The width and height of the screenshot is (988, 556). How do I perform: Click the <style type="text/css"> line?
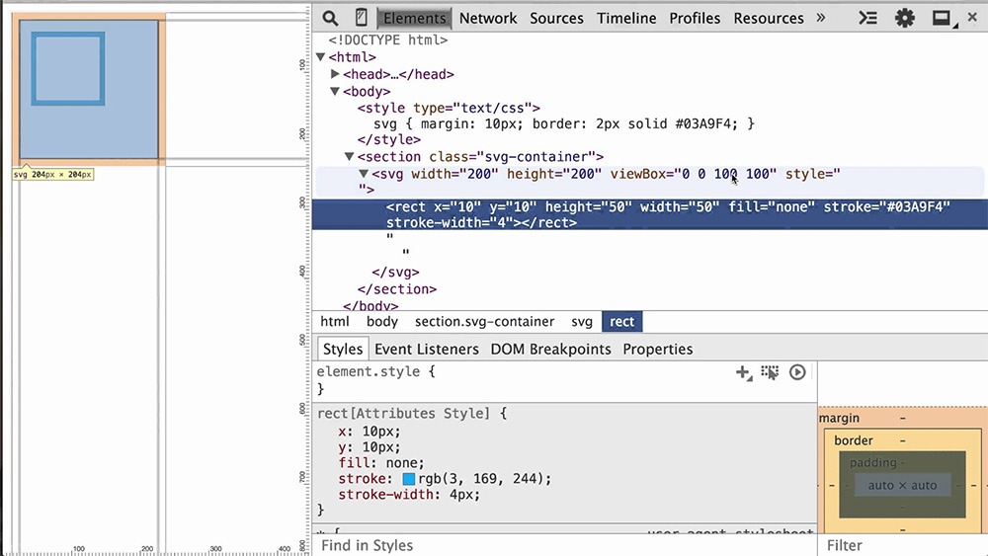click(449, 108)
